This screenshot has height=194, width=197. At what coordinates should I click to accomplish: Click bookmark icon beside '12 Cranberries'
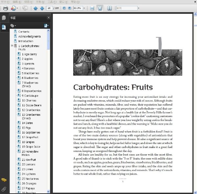point(19,110)
